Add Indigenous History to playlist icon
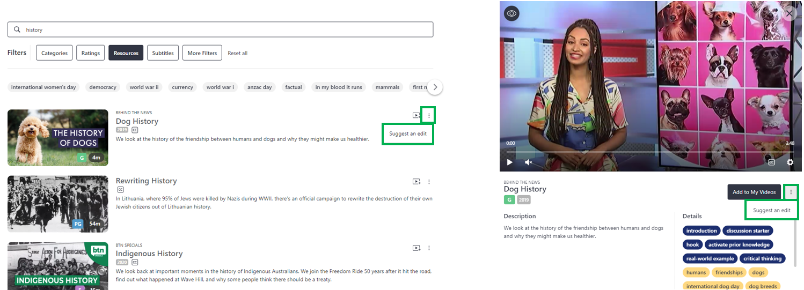Viewport: 804px width, 290px height. (x=416, y=248)
